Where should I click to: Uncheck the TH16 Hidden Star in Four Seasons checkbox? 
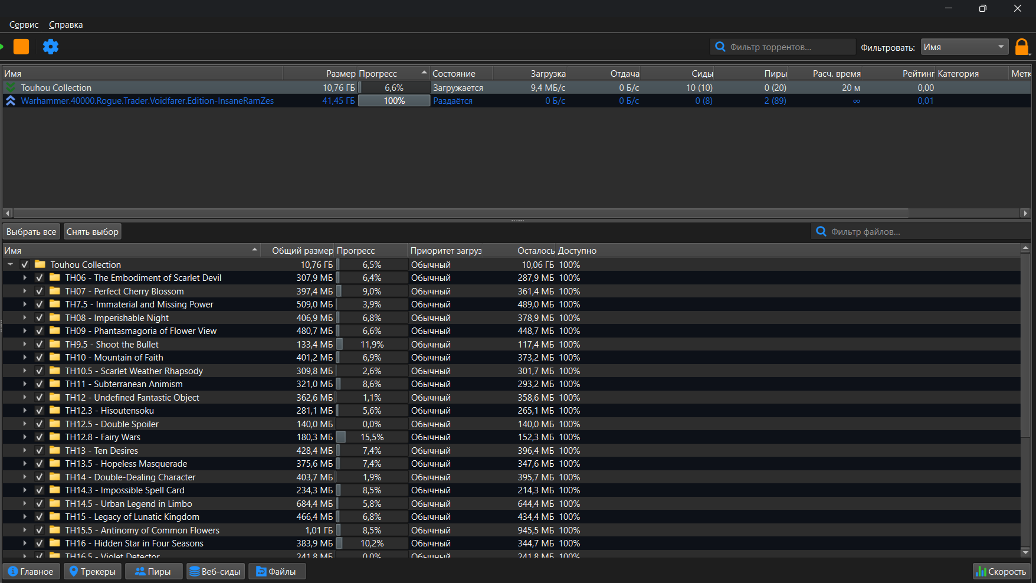pyautogui.click(x=40, y=543)
